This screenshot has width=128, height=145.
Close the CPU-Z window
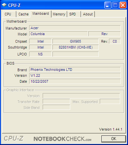pyautogui.click(x=123, y=5)
